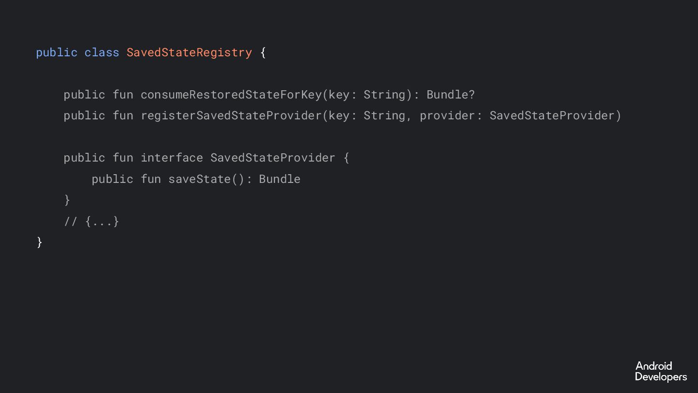
Task: Click the 'Bundle?' return type
Action: pos(450,95)
